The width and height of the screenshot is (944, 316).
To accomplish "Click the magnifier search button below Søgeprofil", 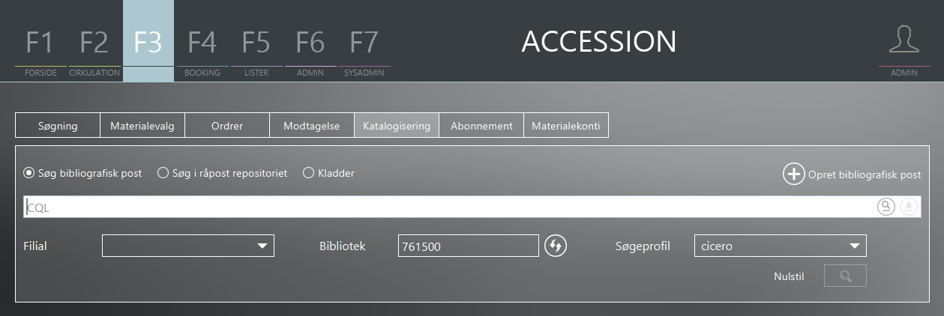I will coord(845,276).
